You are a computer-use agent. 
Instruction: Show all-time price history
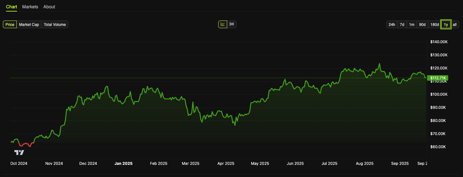455,25
